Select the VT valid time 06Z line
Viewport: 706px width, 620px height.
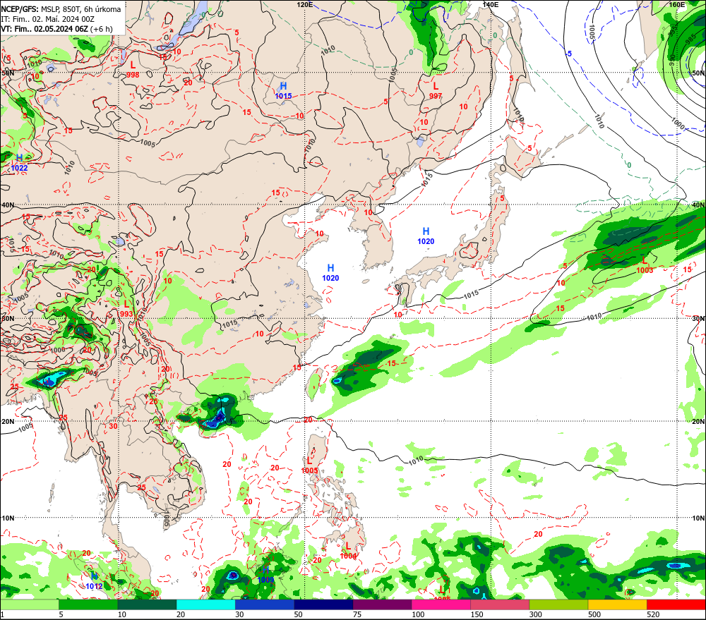coord(56,29)
